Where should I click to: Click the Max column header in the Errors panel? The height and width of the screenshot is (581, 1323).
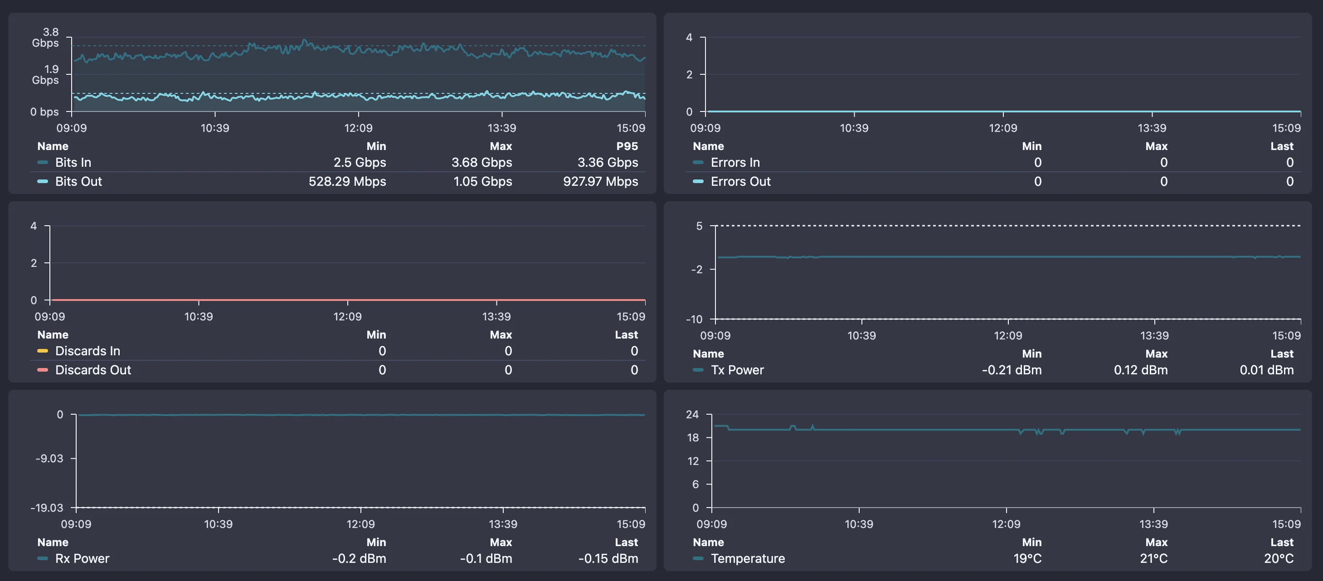[x=1157, y=146]
